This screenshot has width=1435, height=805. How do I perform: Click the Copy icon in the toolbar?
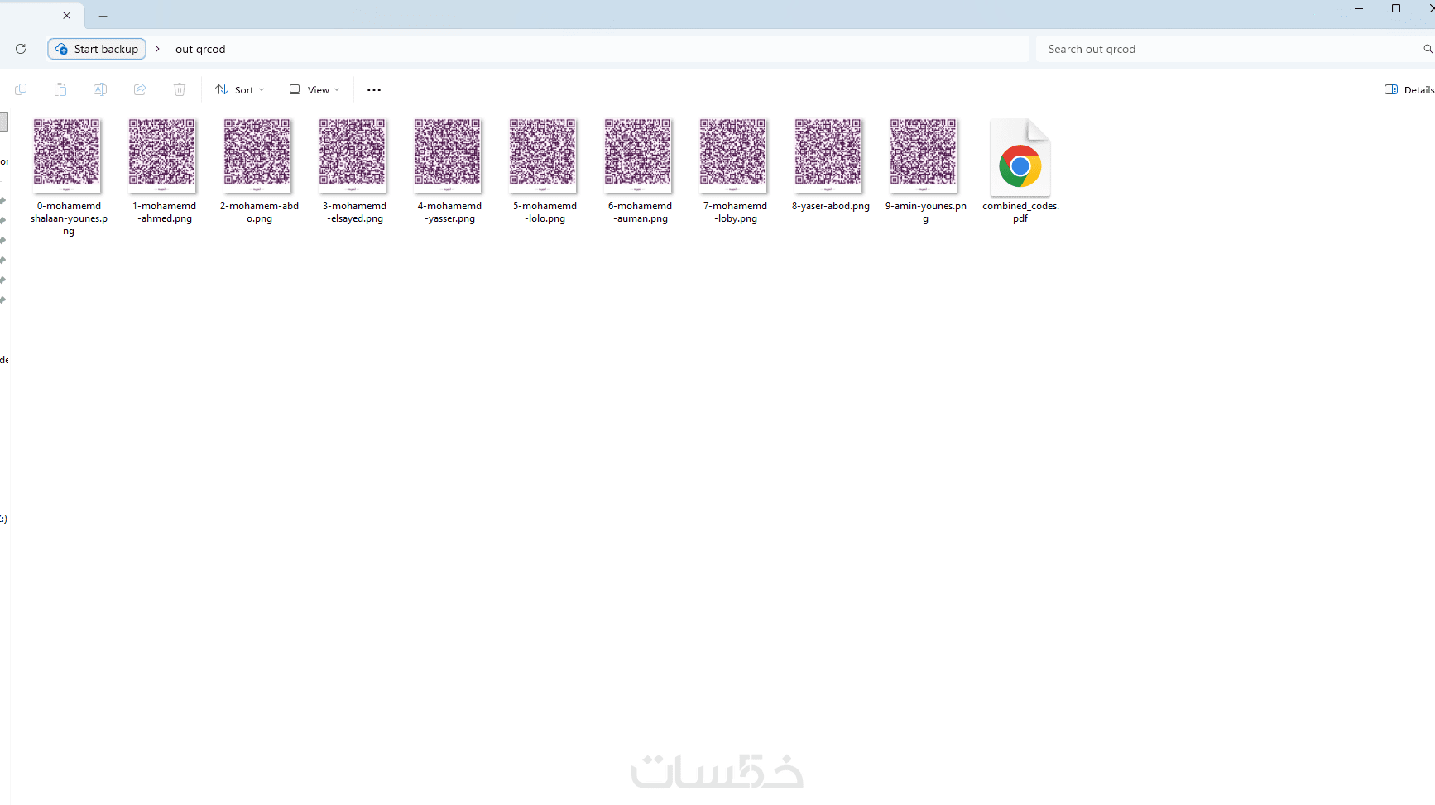[x=21, y=89]
